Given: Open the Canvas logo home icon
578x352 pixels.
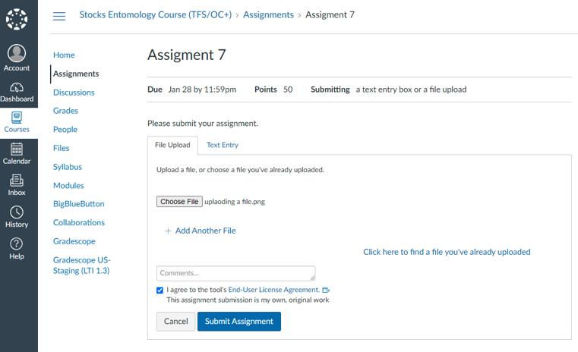Looking at the screenshot, I should 17,19.
